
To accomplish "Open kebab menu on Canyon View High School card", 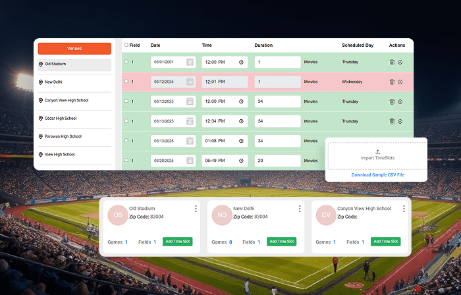I will 404,209.
